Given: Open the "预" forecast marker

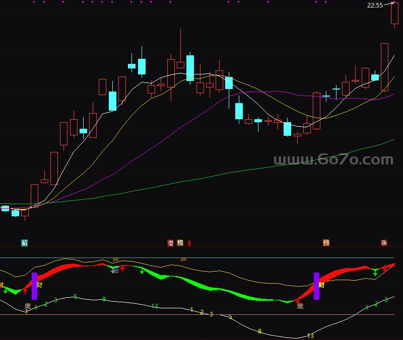Looking at the screenshot, I should 326,243.
